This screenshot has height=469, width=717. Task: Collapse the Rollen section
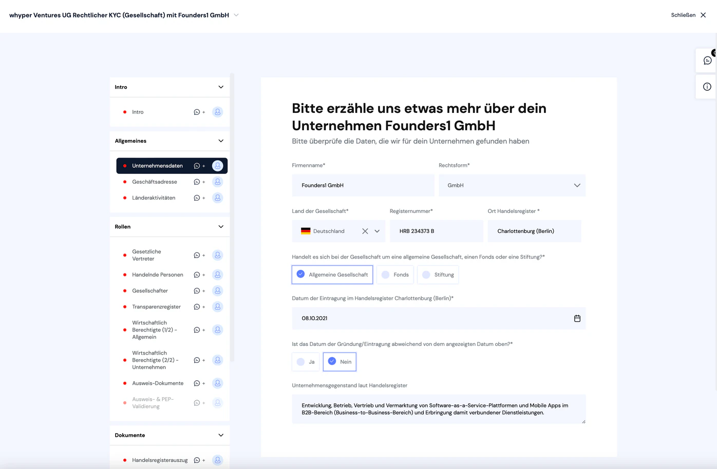pyautogui.click(x=221, y=227)
